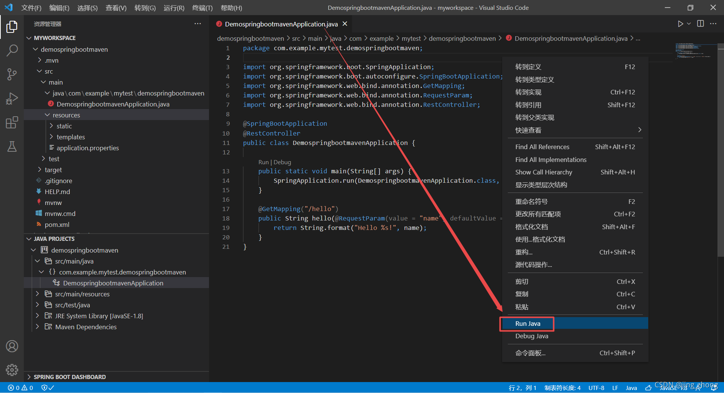This screenshot has width=724, height=393.
Task: Click the Run play button in editor toolbar
Action: click(680, 24)
